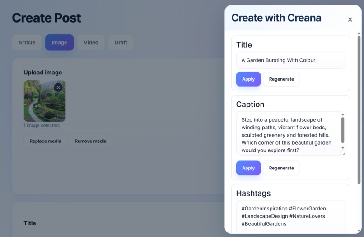Screen dimensions: 364x237
Task: Click Creana panel scrollbar down arrow
Action: tap(359, 231)
